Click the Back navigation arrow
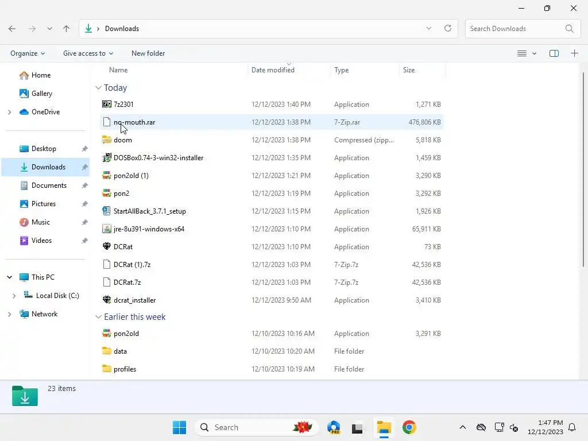This screenshot has width=588, height=441. tap(12, 29)
